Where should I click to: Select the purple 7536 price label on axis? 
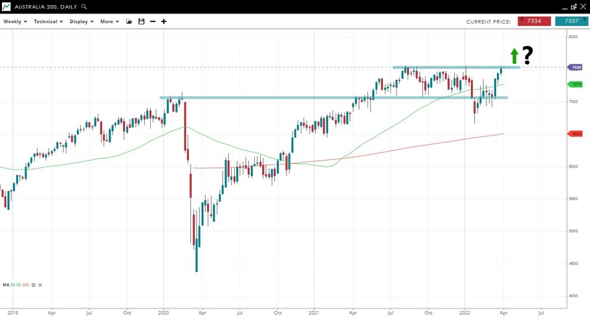tap(575, 67)
